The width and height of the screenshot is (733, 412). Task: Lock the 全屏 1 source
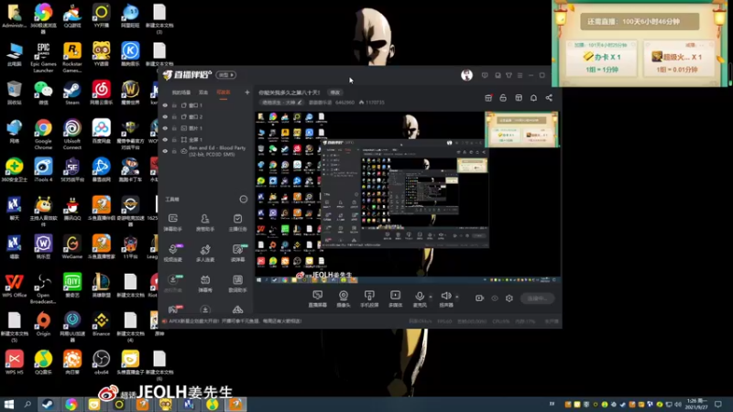tap(174, 140)
